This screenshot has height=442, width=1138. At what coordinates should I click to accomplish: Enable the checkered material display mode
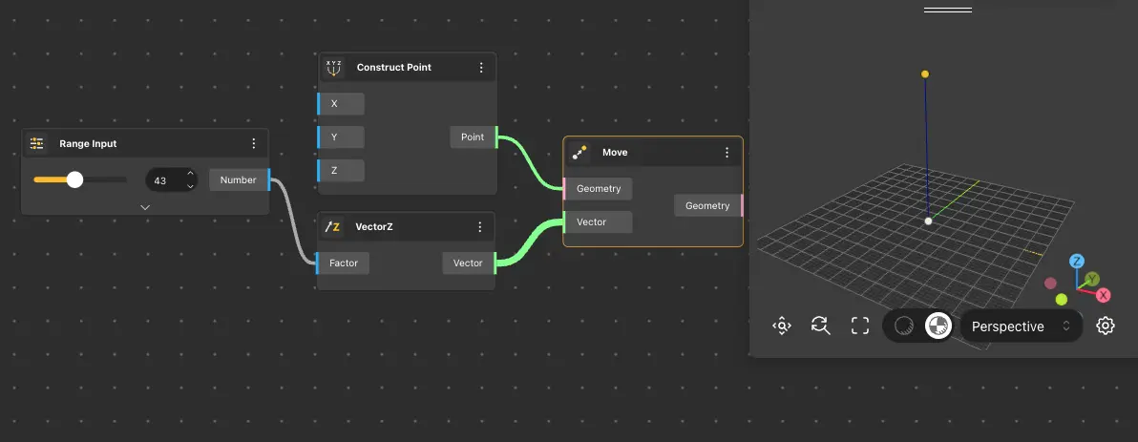click(938, 326)
